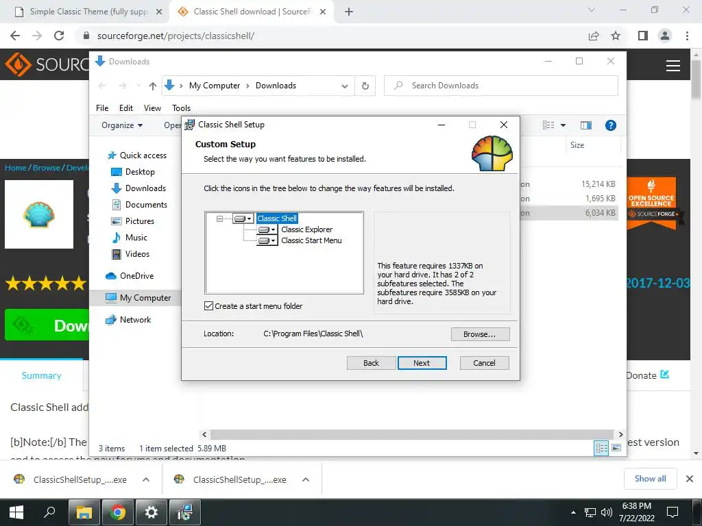
Task: Switch to Simple Classic Theme browser tab
Action: click(88, 12)
